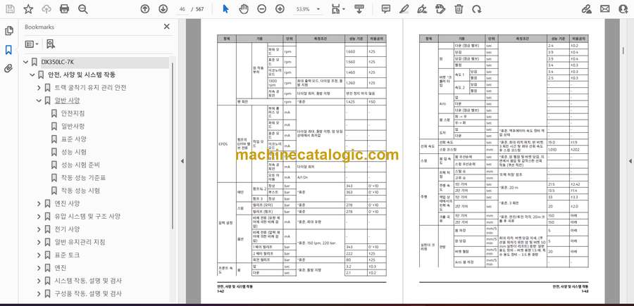Viewport: 634px width, 306px height.
Task: Close the Bookmarks panel
Action: click(x=166, y=27)
